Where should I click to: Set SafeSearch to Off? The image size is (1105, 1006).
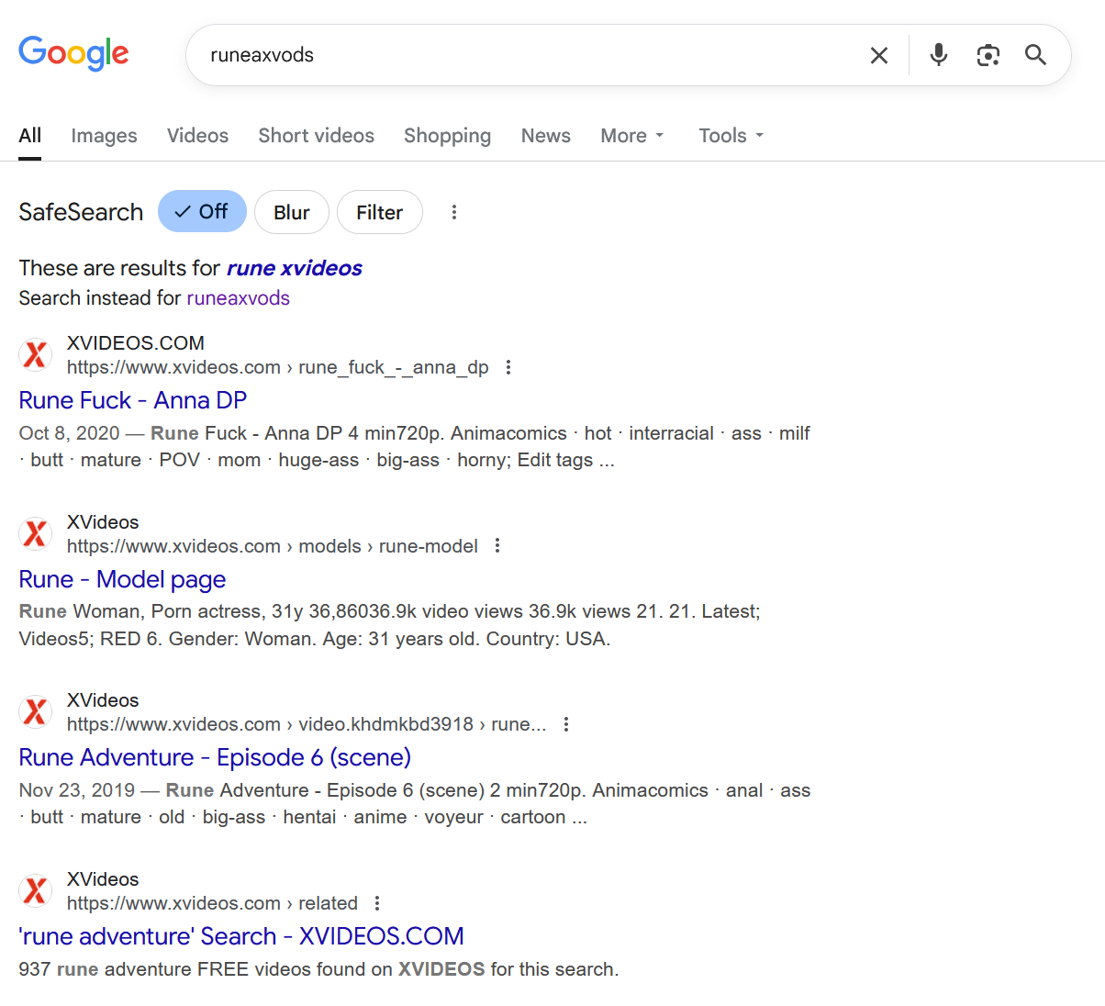point(202,212)
